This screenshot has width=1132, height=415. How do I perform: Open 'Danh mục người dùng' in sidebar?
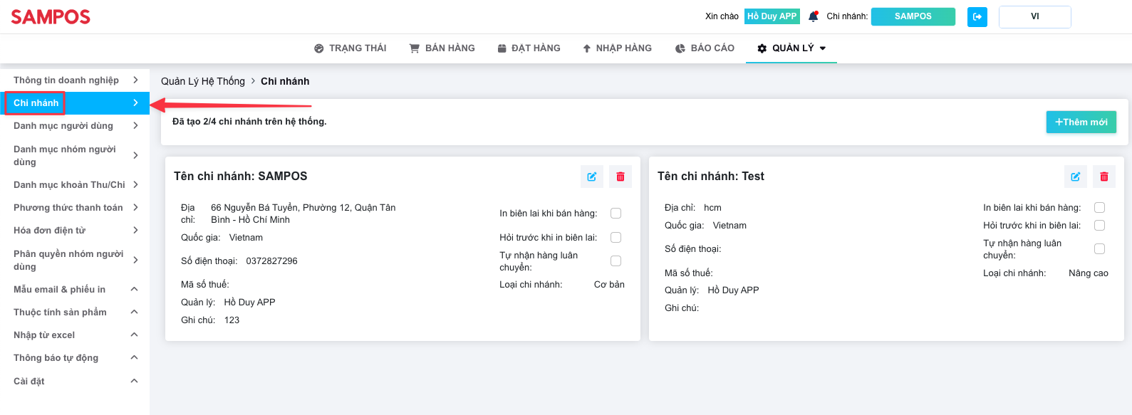click(75, 125)
